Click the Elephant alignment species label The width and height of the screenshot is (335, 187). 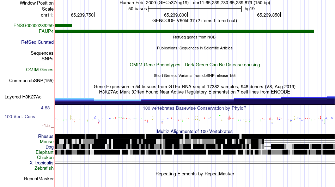click(x=44, y=152)
